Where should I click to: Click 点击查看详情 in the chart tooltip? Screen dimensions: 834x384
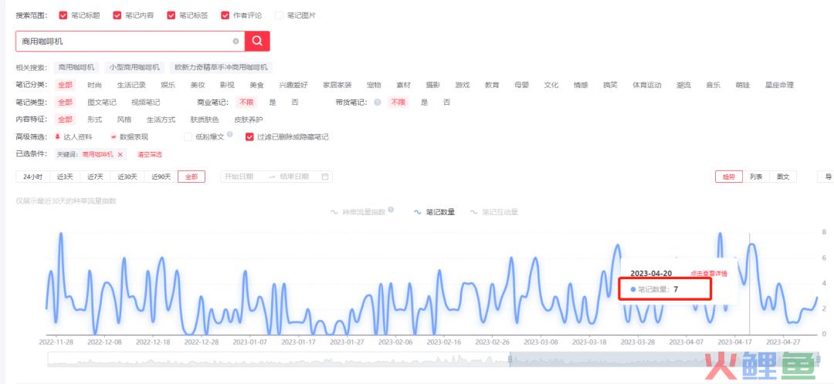point(708,274)
